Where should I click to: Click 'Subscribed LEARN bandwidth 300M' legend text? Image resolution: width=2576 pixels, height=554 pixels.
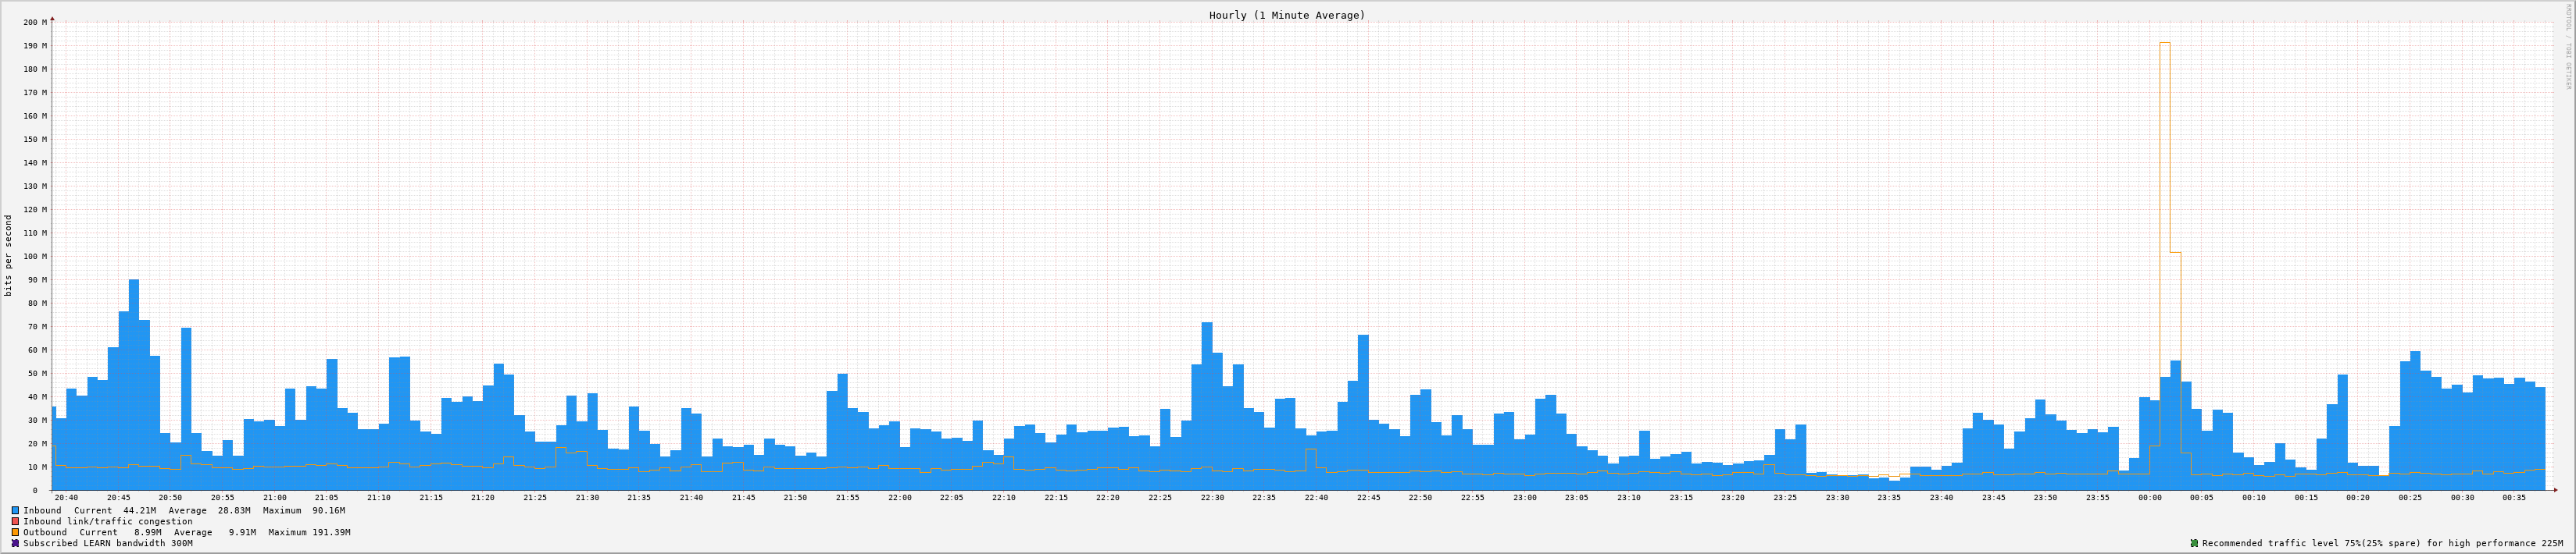(108, 543)
